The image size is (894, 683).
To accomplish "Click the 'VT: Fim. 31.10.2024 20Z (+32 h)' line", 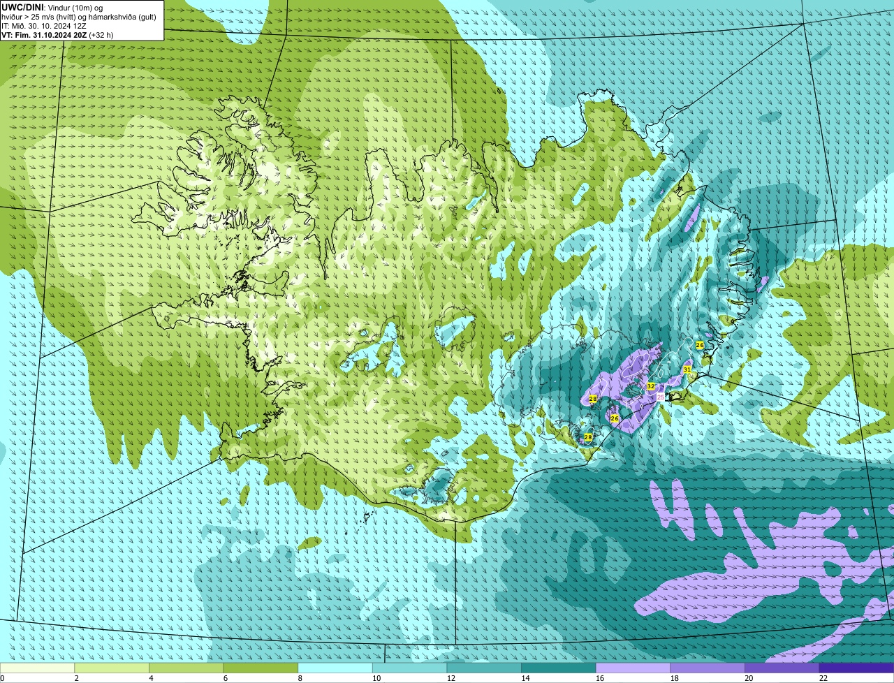I will (x=57, y=34).
